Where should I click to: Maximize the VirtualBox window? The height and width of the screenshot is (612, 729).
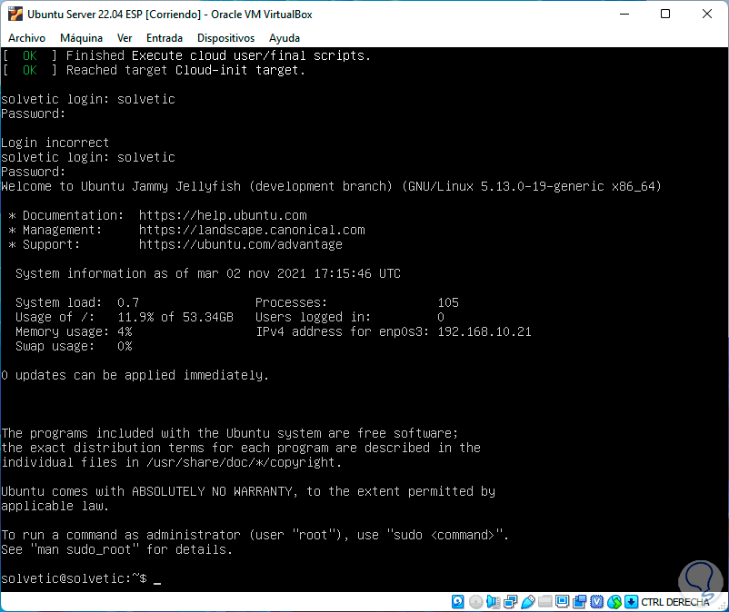(x=665, y=15)
